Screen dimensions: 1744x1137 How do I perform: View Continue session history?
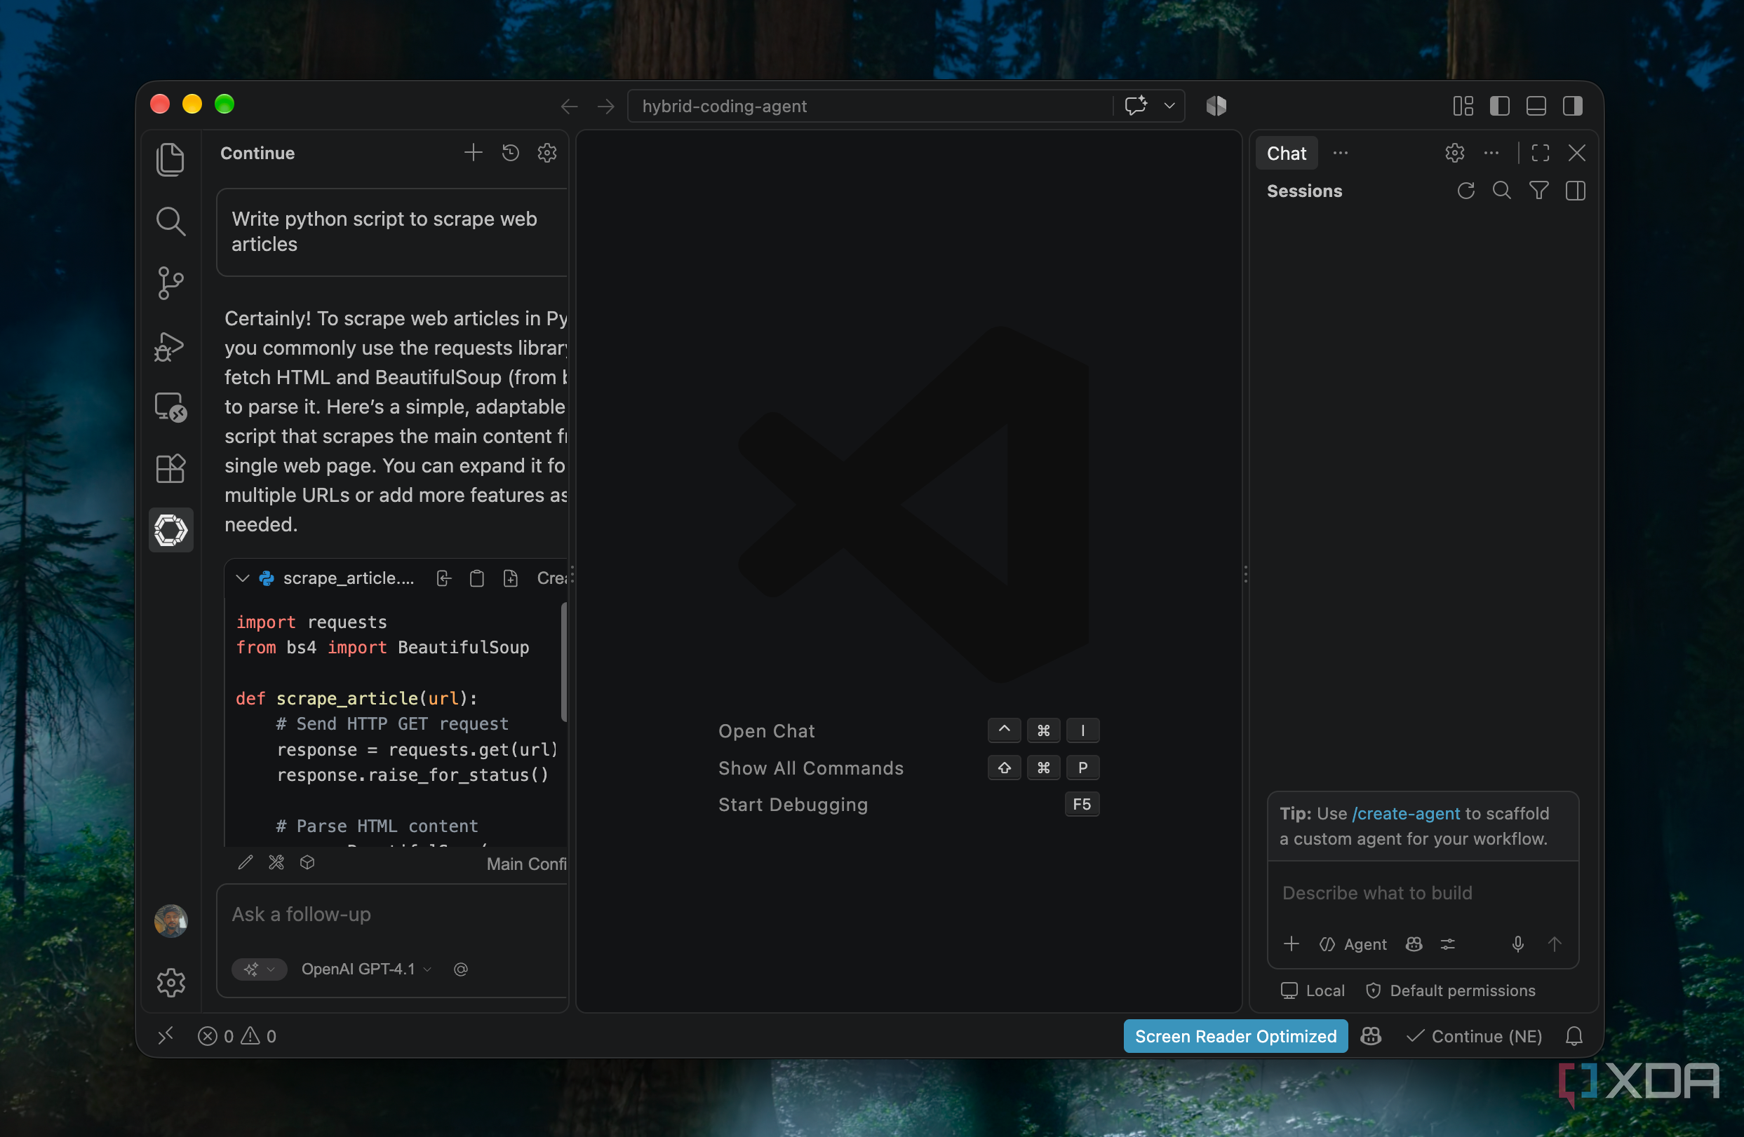pos(511,152)
